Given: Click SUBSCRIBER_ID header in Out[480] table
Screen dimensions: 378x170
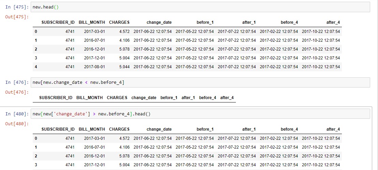Looking at the screenshot, I should [58, 129].
